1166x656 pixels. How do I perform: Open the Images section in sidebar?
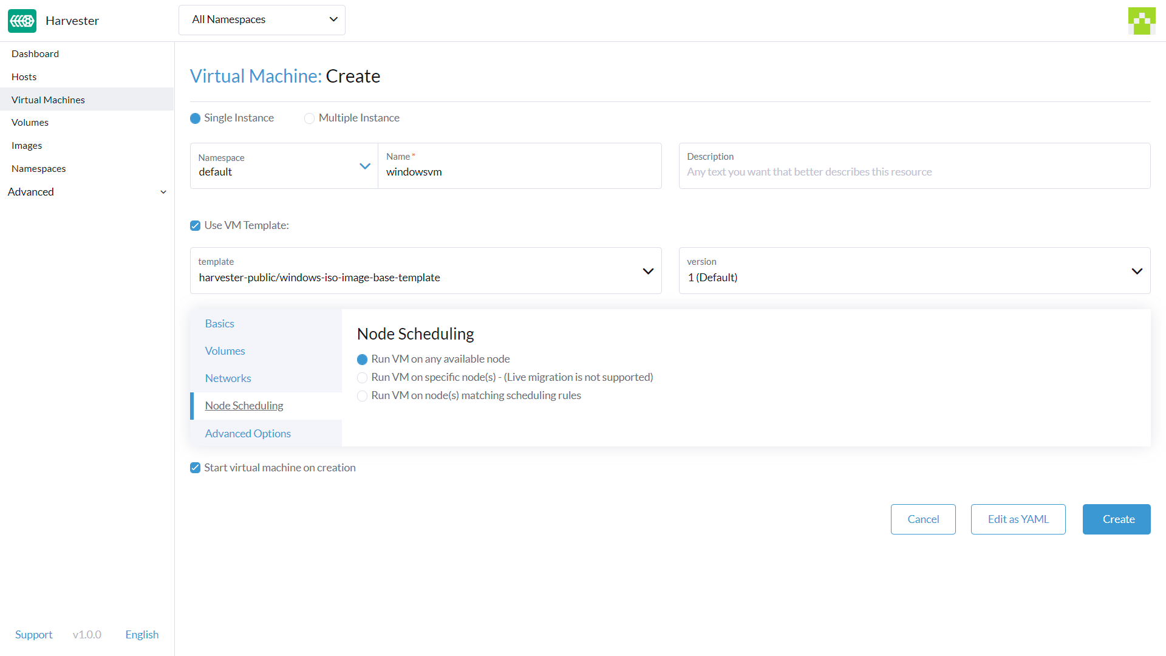(27, 145)
